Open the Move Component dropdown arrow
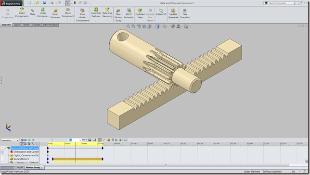The height and width of the screenshot is (175, 310). click(67, 21)
